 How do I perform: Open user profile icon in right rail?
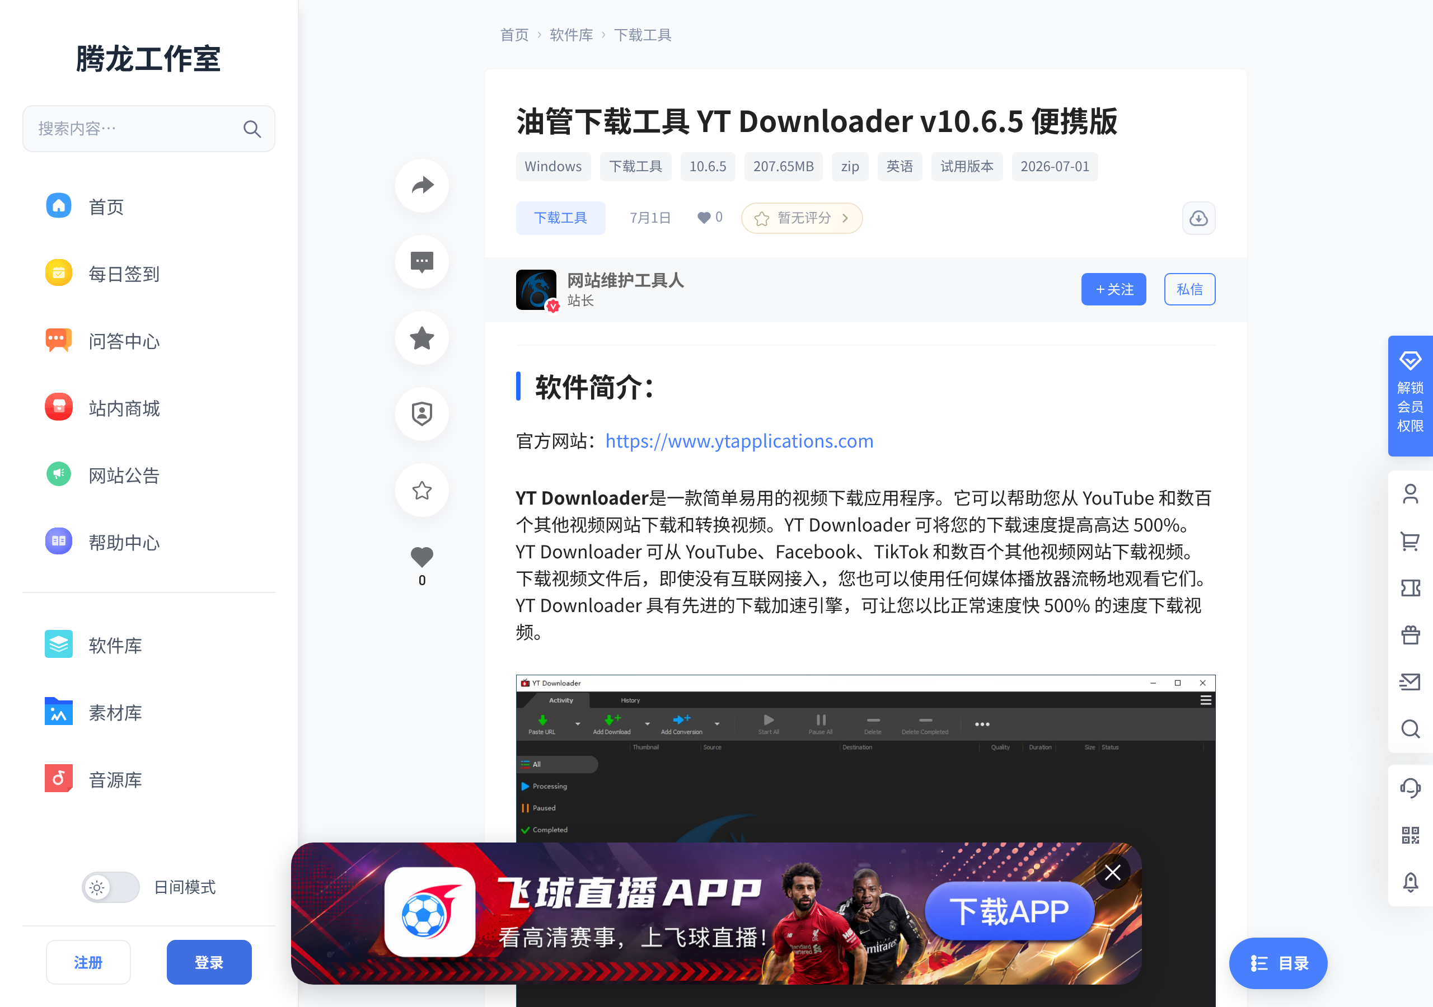tap(1410, 494)
